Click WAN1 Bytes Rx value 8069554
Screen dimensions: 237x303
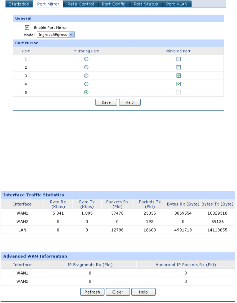183,213
